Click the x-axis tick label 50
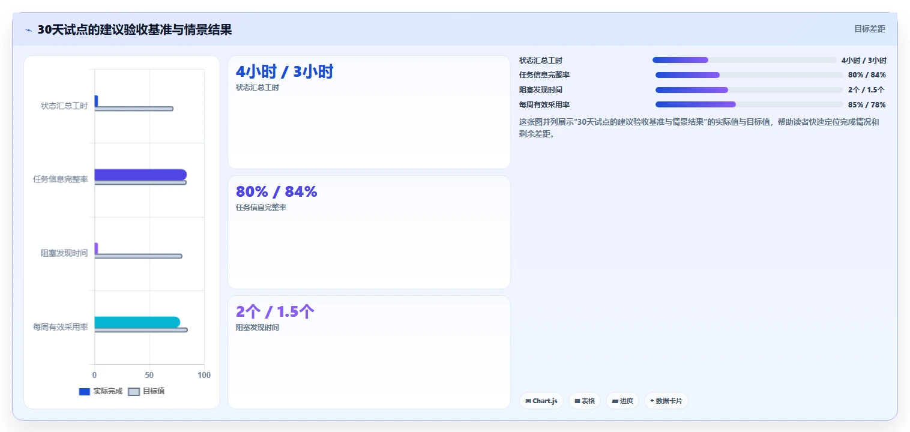Image resolution: width=910 pixels, height=432 pixels. coord(149,376)
